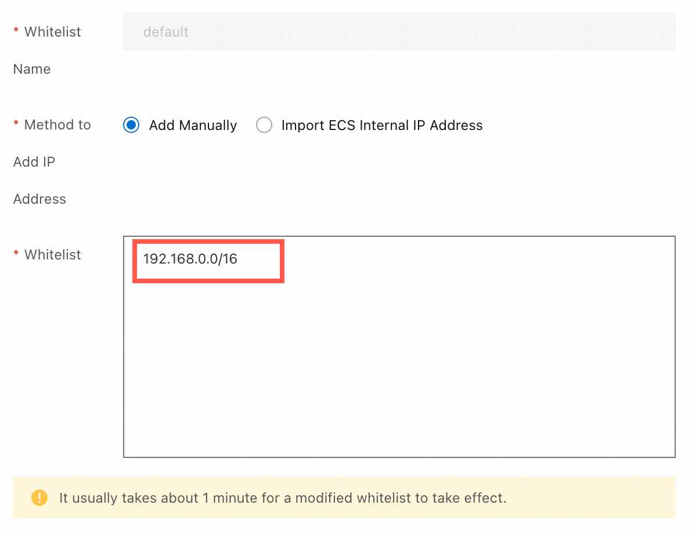This screenshot has height=534, width=692.
Task: Click the yellow warning exclamation icon
Action: (x=39, y=497)
